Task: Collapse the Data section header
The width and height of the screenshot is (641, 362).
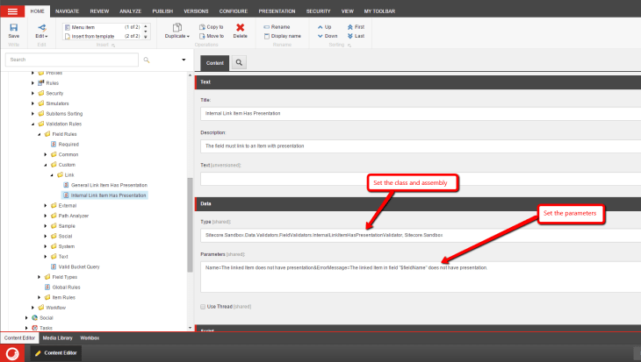Action: click(418, 203)
